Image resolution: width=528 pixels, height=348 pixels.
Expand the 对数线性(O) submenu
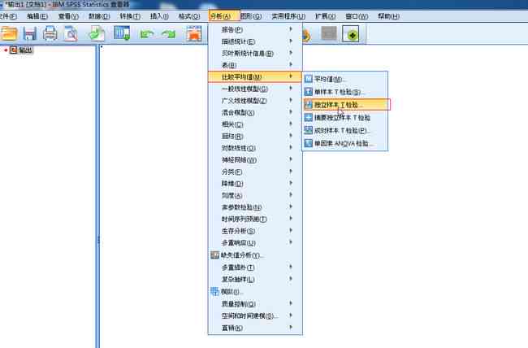coord(255,148)
